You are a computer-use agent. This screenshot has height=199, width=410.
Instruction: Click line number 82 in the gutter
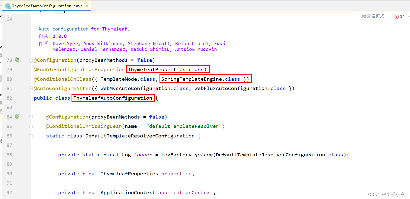point(9,98)
